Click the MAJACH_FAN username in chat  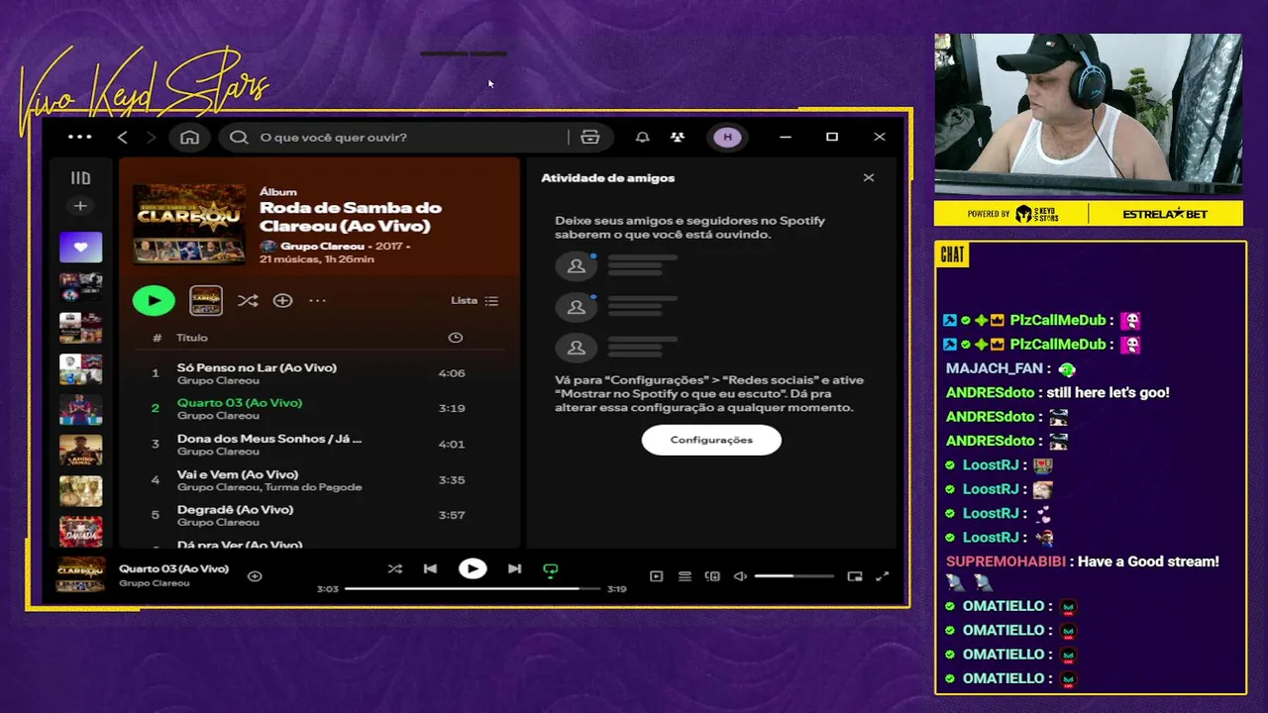click(994, 368)
